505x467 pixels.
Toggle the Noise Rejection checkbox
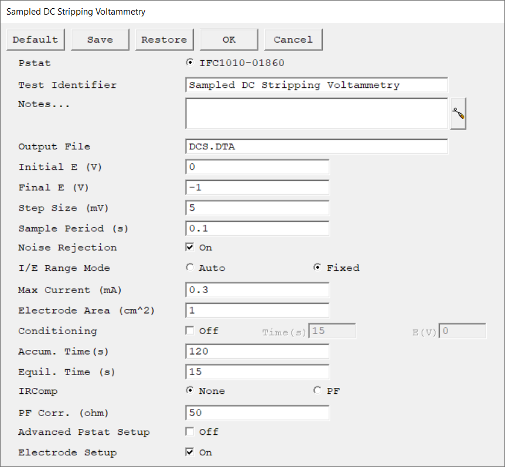(189, 248)
